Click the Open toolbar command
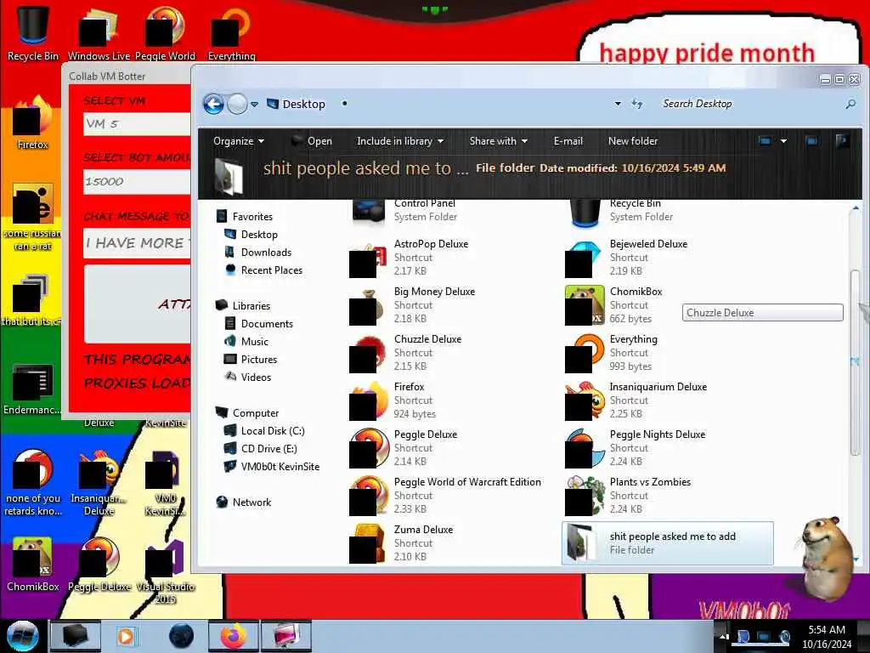The image size is (870, 653). point(313,141)
